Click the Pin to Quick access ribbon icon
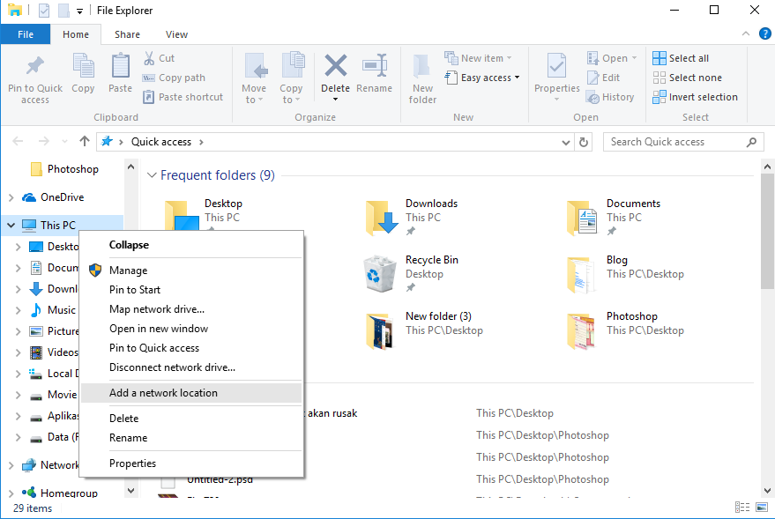 35,66
